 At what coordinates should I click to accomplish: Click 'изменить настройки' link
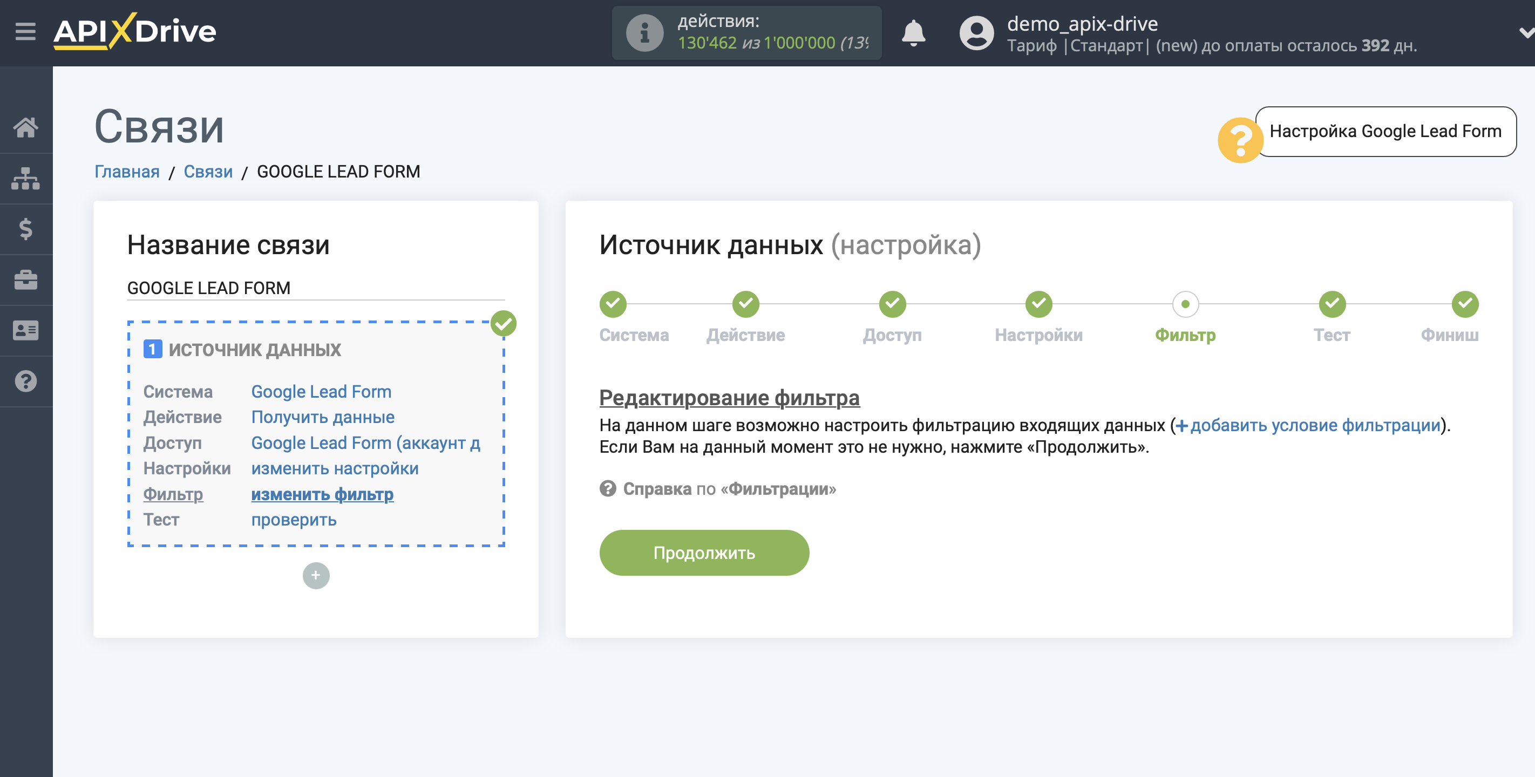(335, 468)
